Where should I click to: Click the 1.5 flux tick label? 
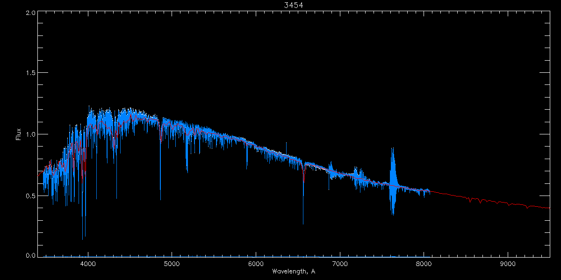click(x=30, y=73)
